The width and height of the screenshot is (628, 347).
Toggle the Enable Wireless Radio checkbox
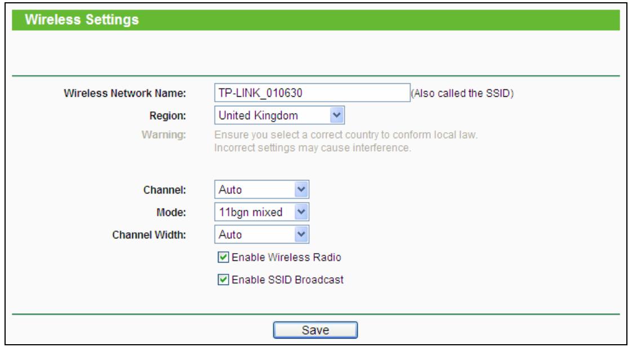tap(224, 258)
